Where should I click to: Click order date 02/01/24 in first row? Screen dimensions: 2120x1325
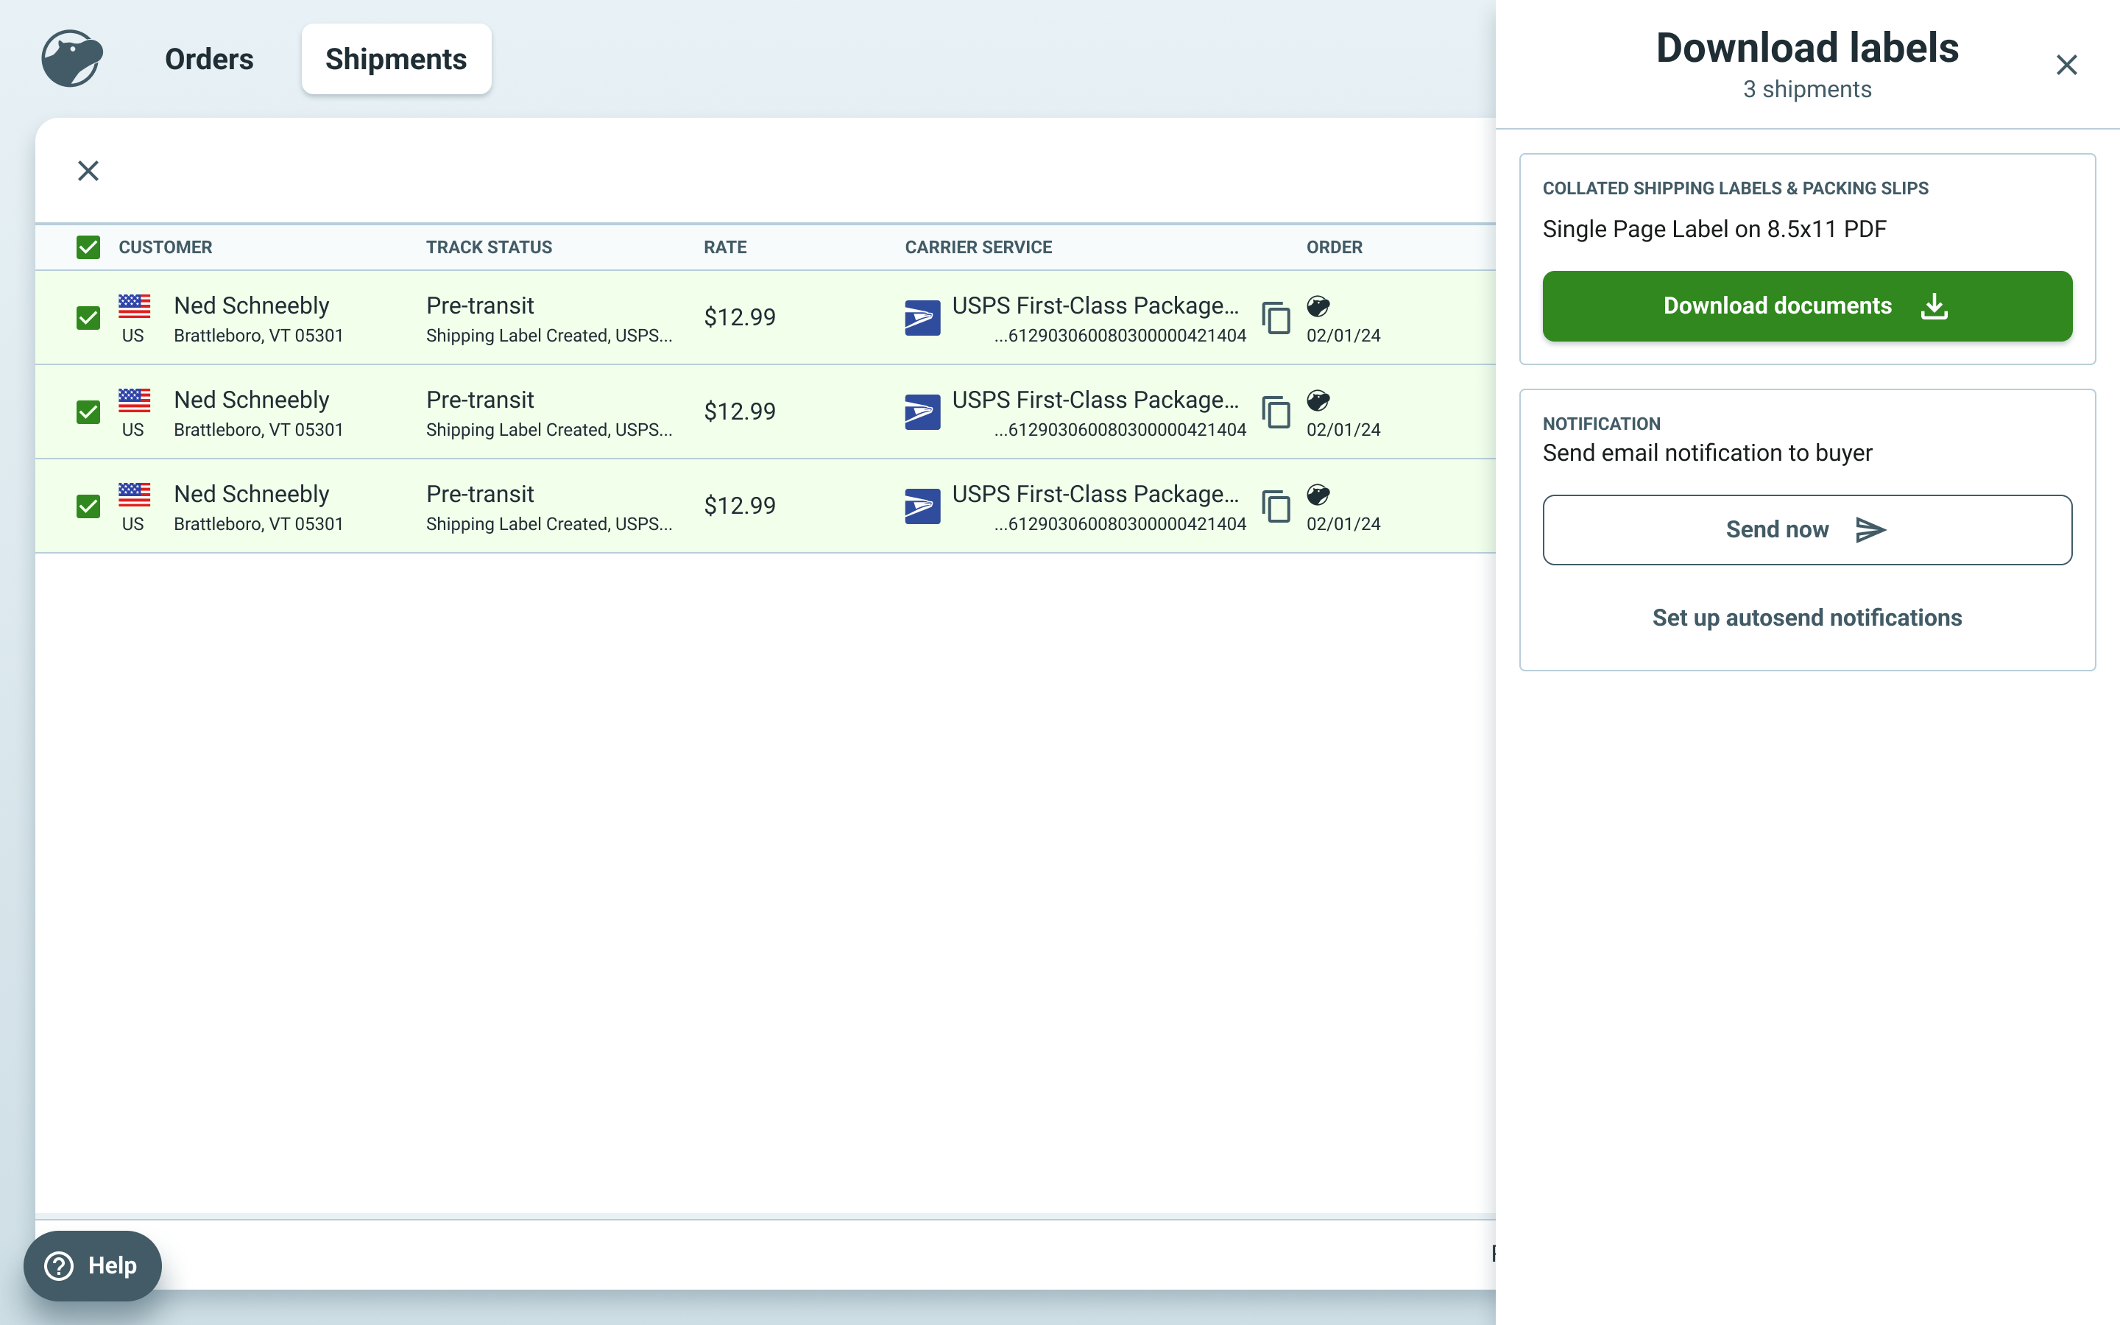coord(1343,336)
